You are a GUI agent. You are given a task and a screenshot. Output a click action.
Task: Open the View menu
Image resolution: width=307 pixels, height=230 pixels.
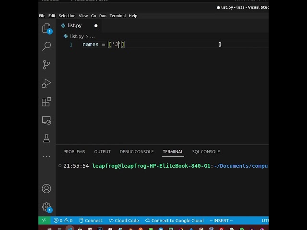click(x=83, y=16)
